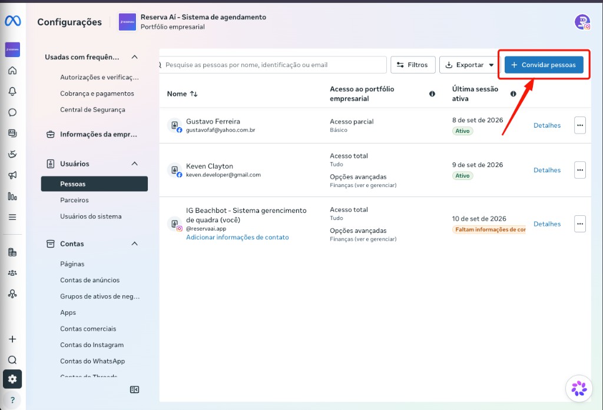Click the Reserva Aí business portfolio thumbnail
This screenshot has width=603, height=410.
point(127,22)
